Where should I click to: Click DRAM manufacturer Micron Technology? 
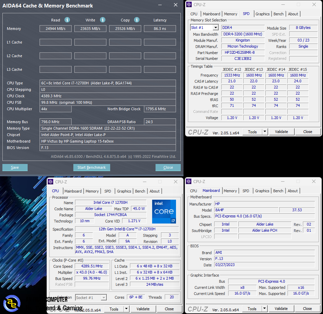[x=243, y=47]
